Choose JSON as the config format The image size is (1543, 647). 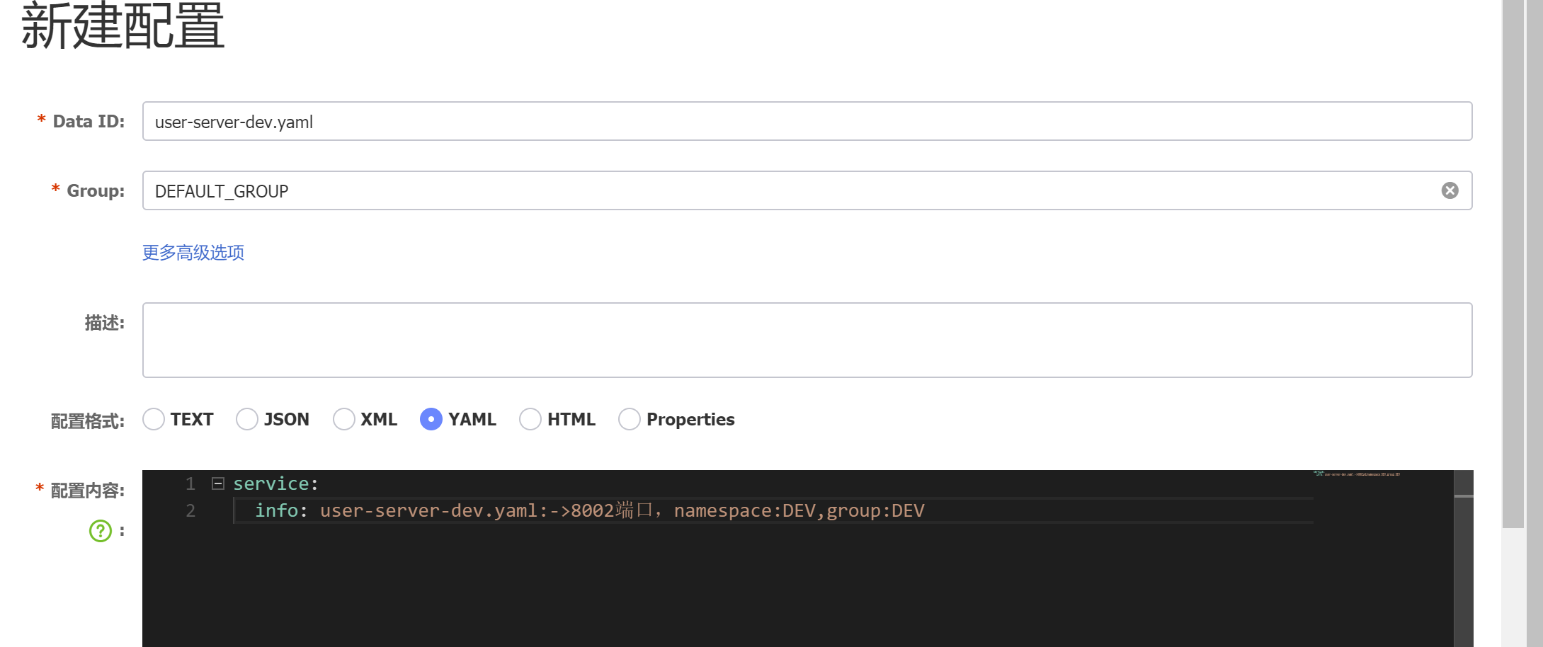(x=247, y=419)
